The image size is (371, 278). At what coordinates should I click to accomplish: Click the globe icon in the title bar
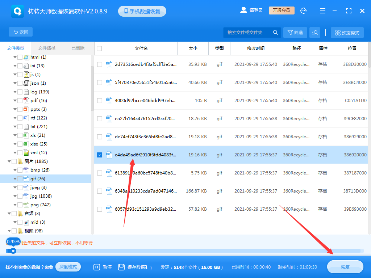pos(303,11)
